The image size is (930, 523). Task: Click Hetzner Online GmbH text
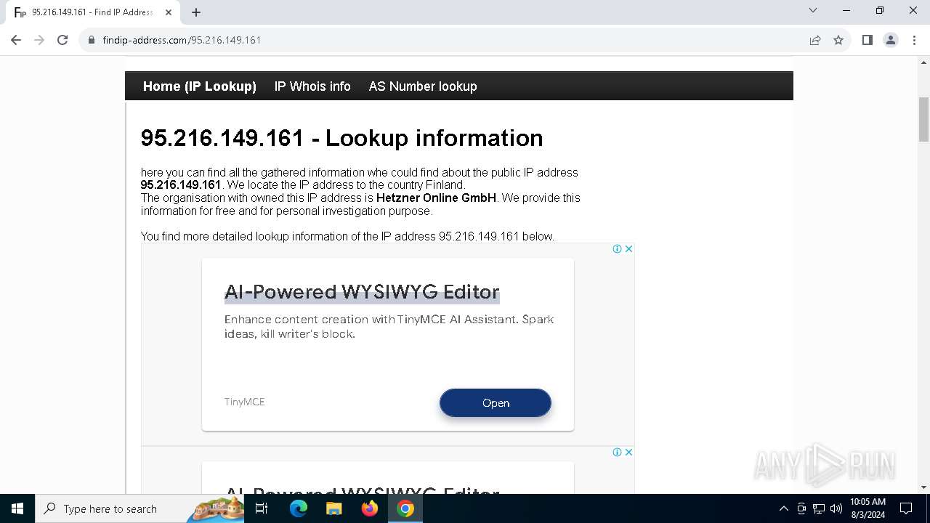(436, 198)
